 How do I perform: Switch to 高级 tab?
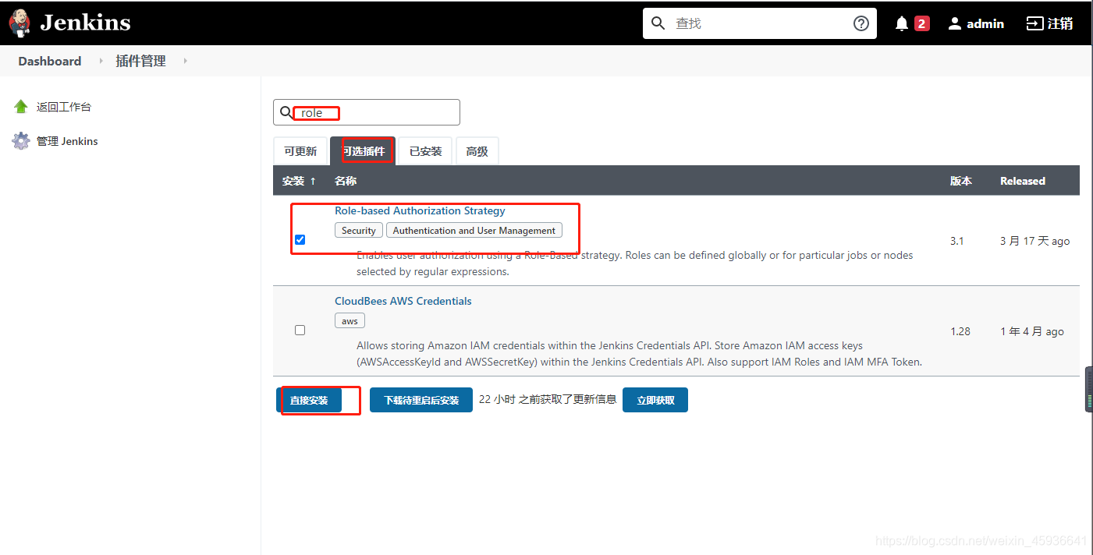pos(477,151)
